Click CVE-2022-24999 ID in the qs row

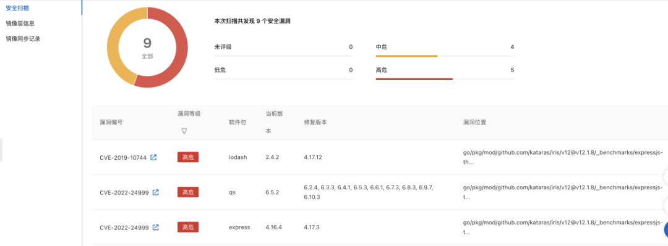pyautogui.click(x=124, y=192)
